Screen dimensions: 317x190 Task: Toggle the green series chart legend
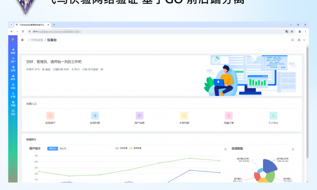(135, 148)
